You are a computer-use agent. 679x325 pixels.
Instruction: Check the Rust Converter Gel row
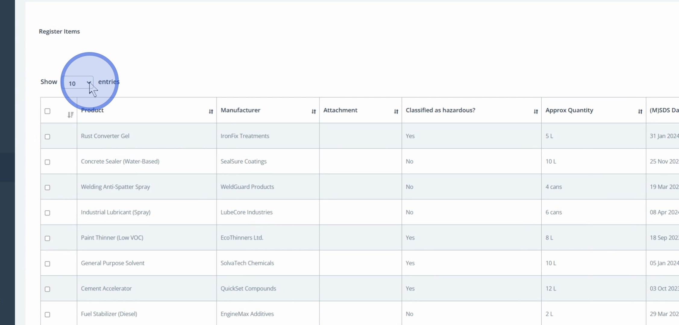coord(48,137)
